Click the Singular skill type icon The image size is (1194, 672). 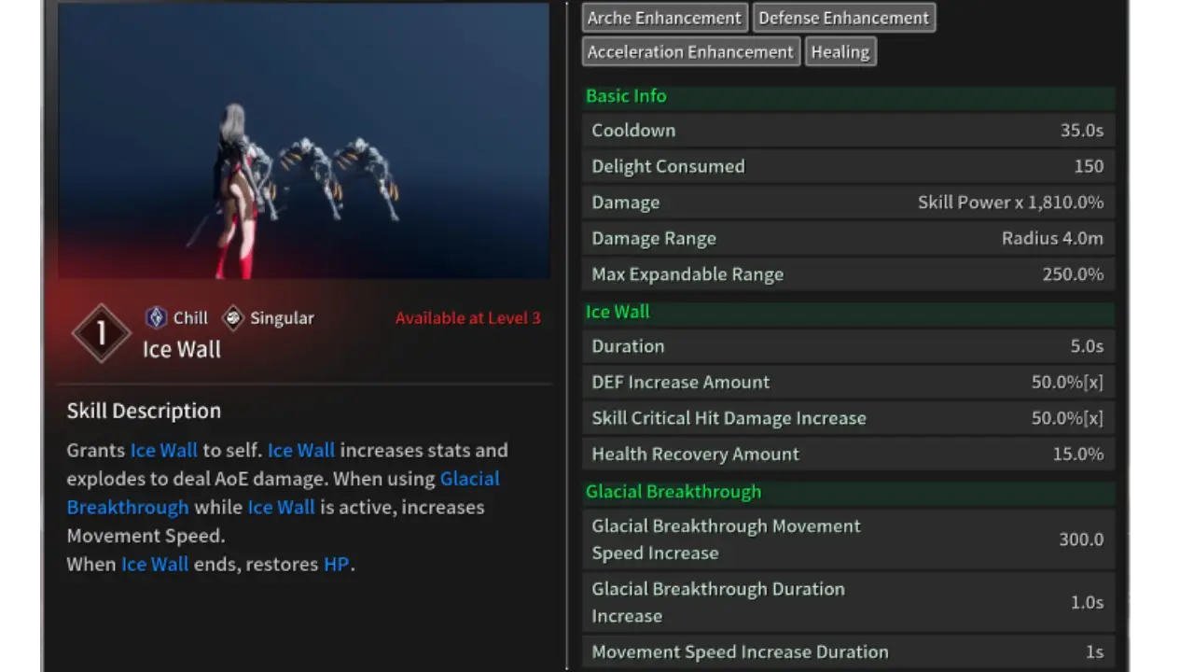(233, 318)
